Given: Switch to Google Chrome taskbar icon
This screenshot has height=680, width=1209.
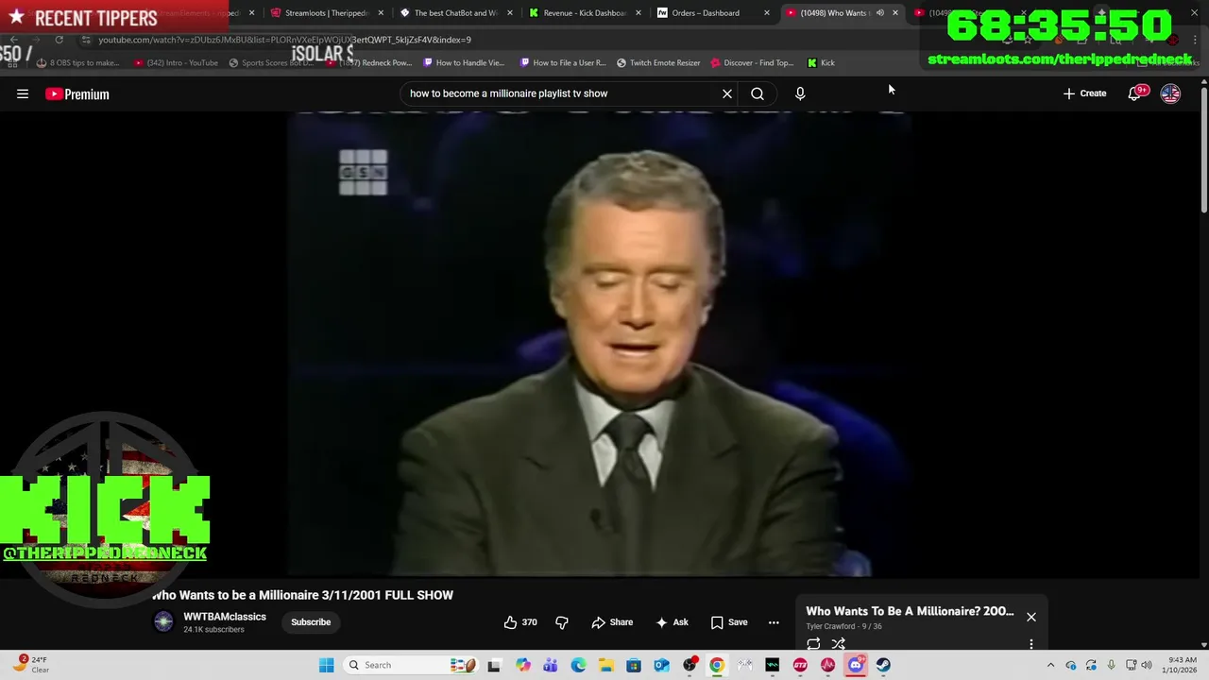Looking at the screenshot, I should click(x=717, y=665).
